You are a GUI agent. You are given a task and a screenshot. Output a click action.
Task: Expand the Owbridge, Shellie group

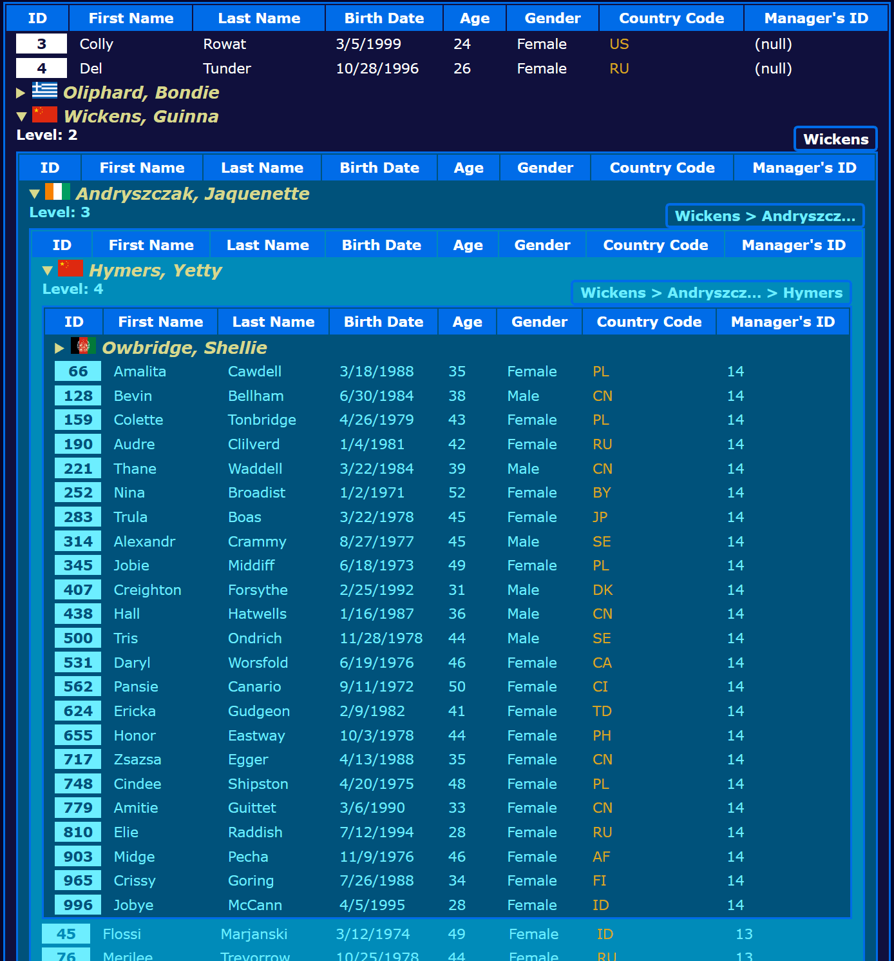(x=59, y=348)
